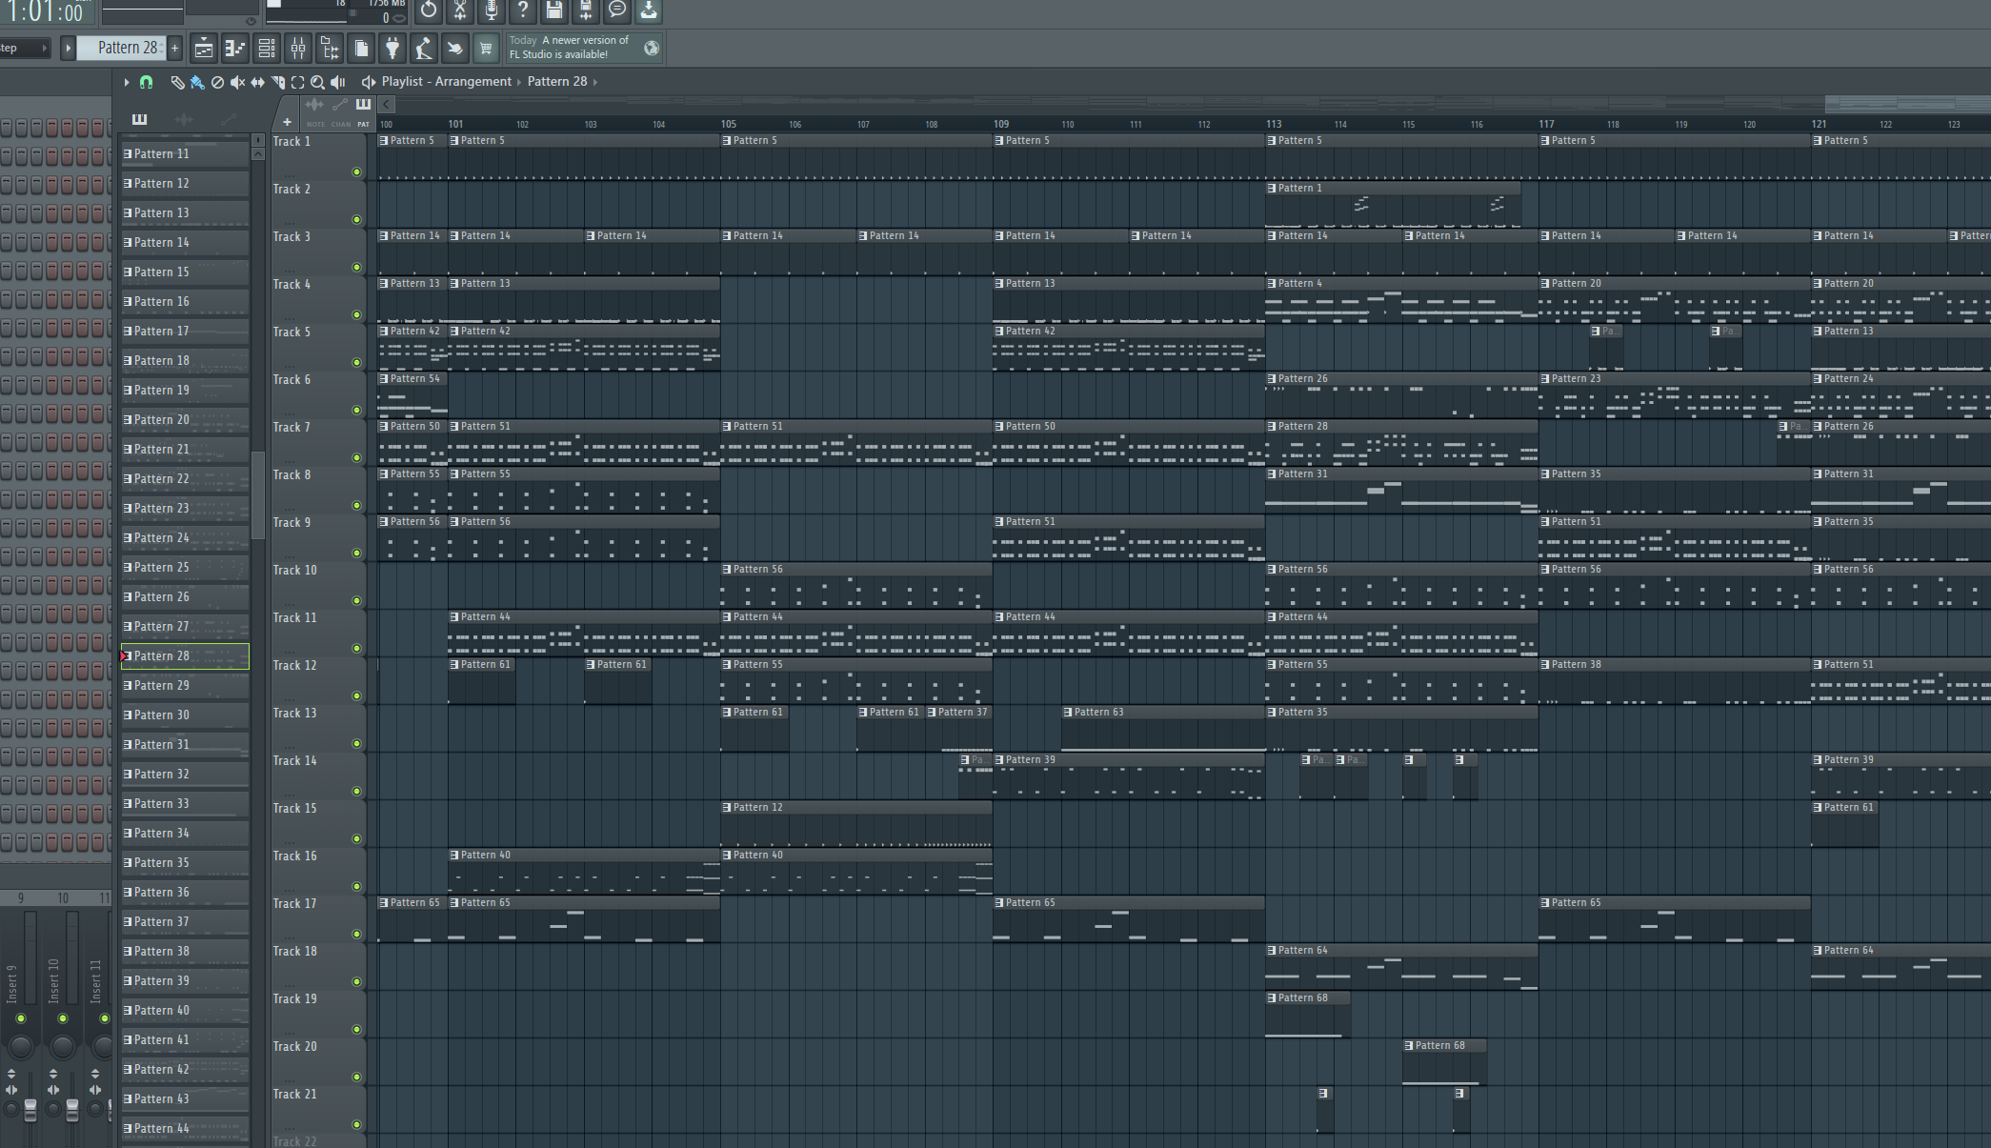Toggle the green mute LED on Track 10
The height and width of the screenshot is (1148, 1991).
point(357,601)
